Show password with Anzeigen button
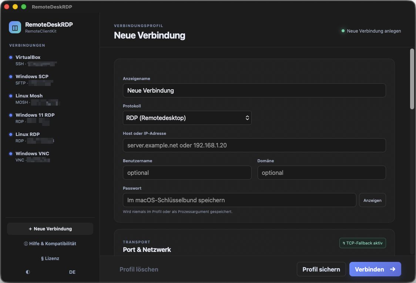This screenshot has height=283, width=416. point(372,200)
